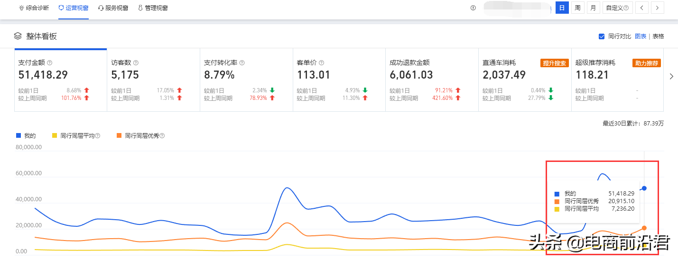Click help icon next to 同行同层优秀

tap(162, 136)
